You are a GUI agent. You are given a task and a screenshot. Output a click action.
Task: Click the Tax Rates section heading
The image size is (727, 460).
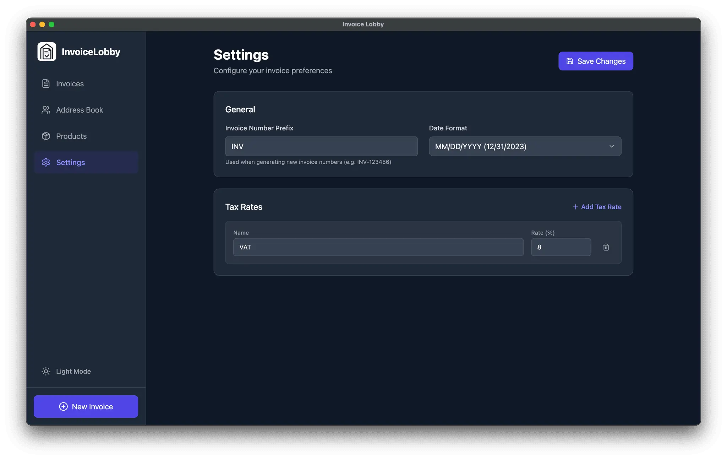point(244,207)
